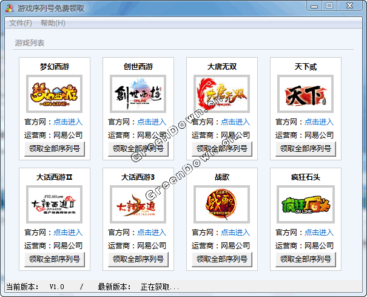Click the 大话西游3 card title text

tap(138, 177)
